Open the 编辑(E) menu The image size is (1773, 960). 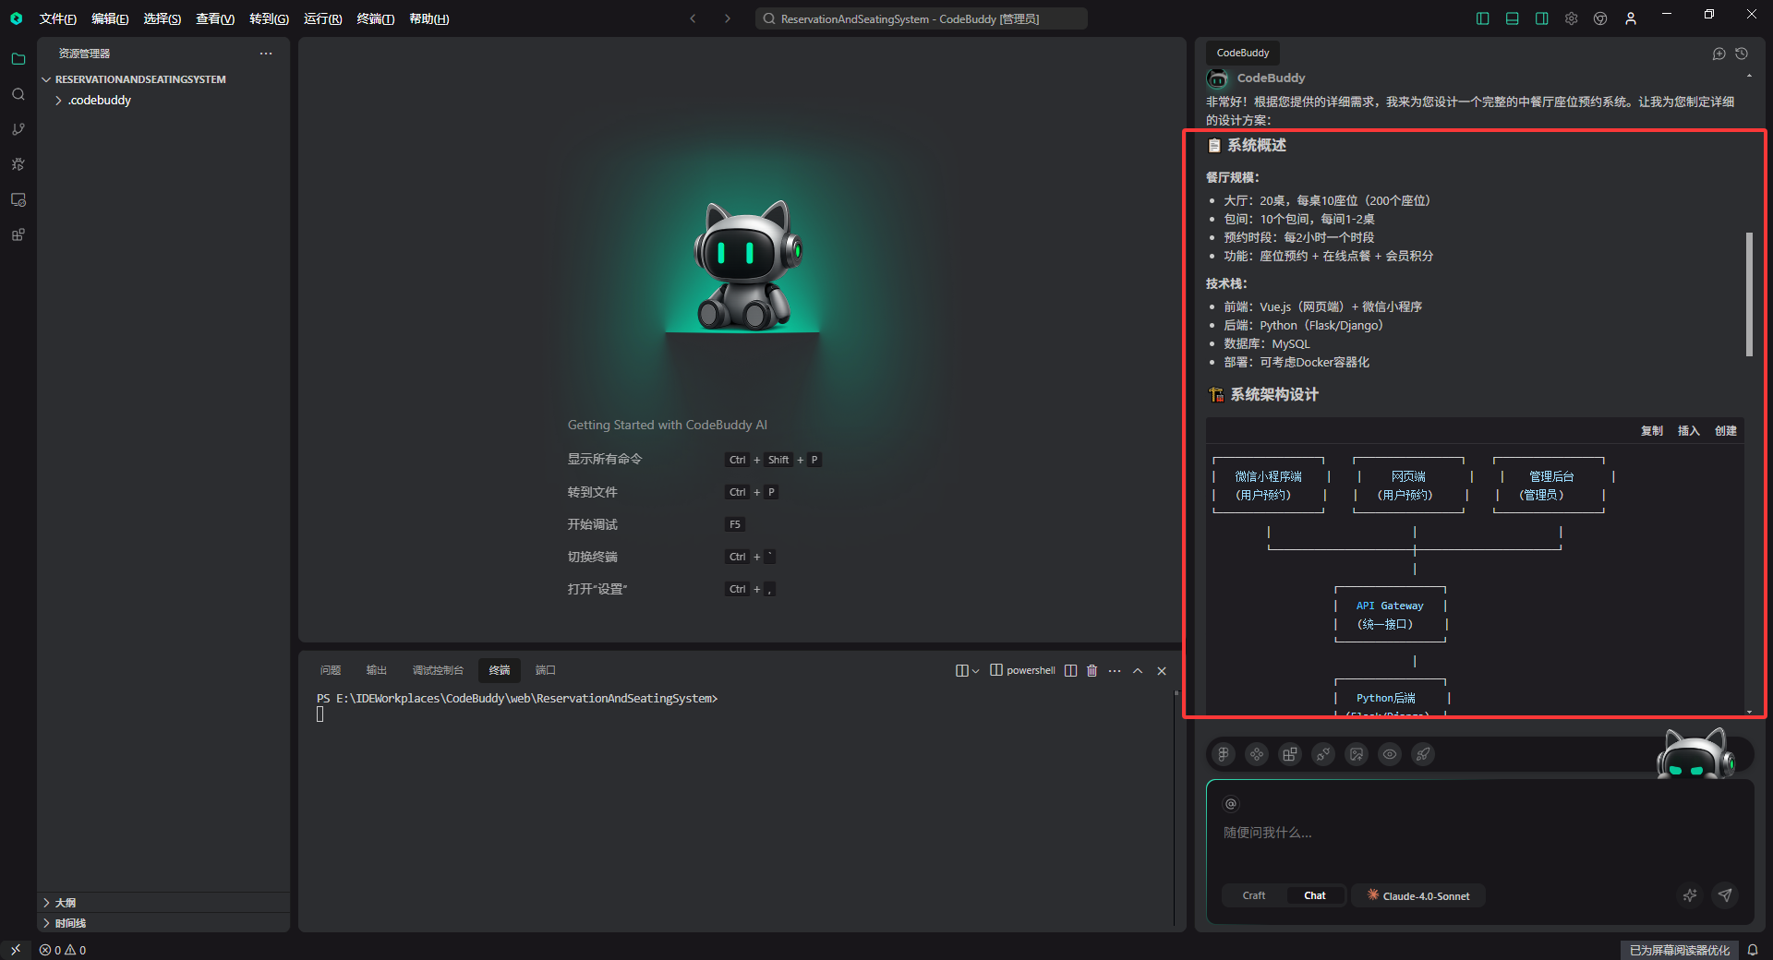tap(110, 18)
